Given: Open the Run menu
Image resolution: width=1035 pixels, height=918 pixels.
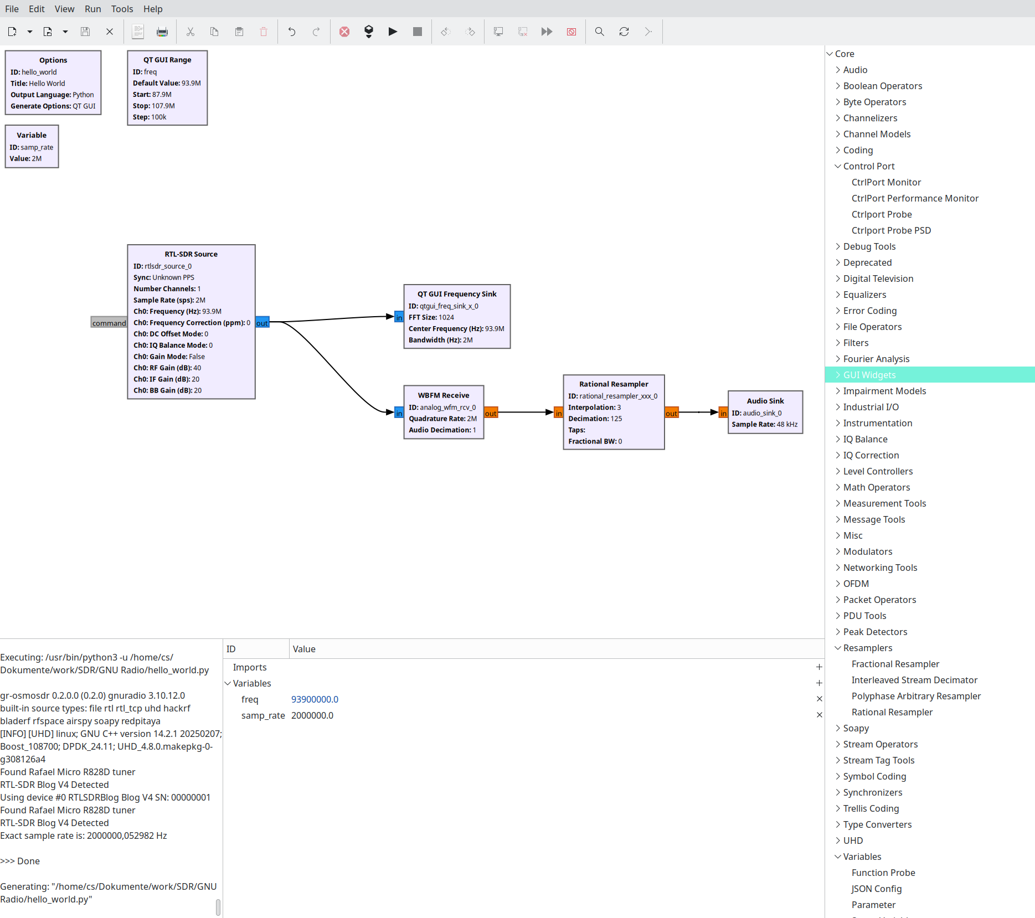Looking at the screenshot, I should tap(93, 9).
